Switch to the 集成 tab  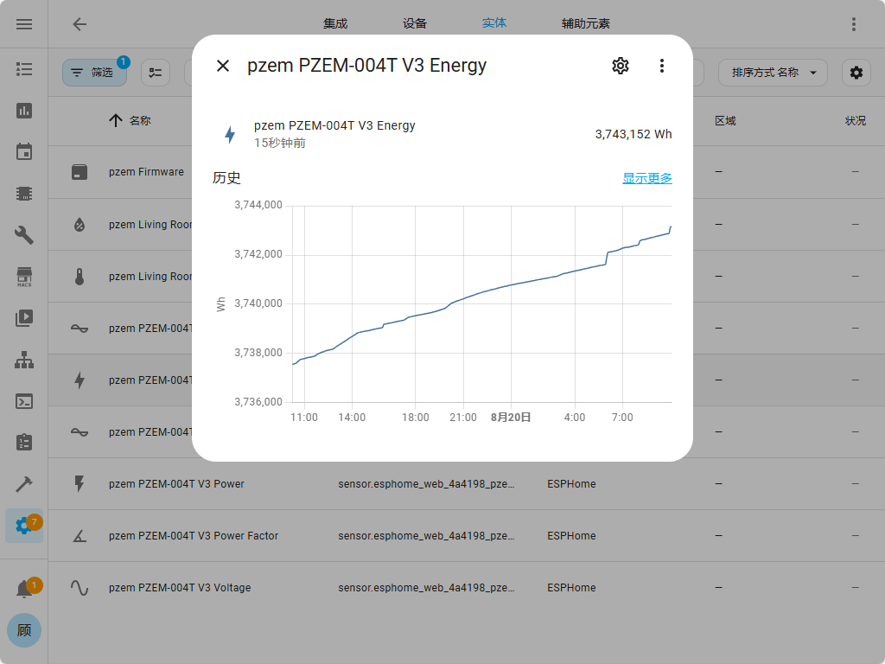(x=335, y=23)
